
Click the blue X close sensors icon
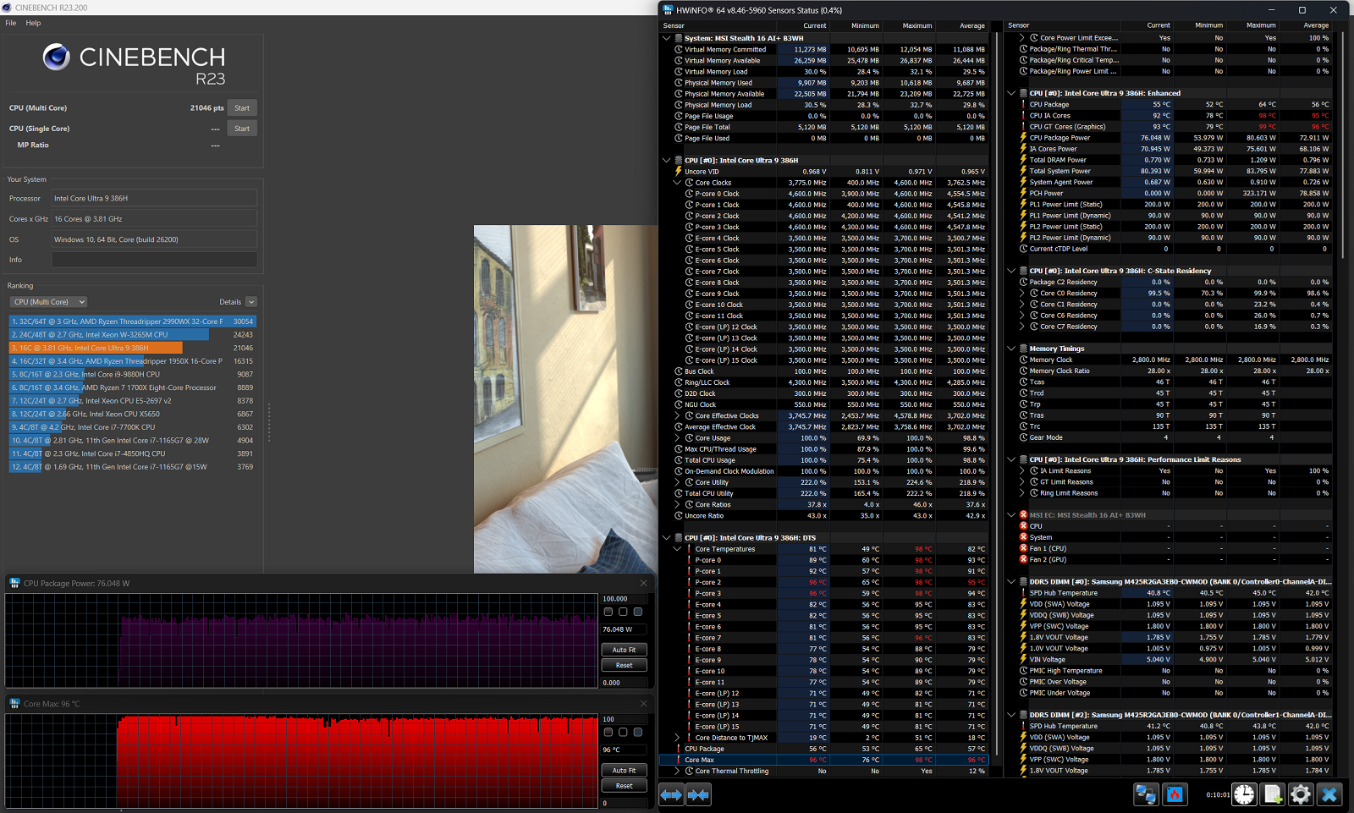pos(1329,794)
